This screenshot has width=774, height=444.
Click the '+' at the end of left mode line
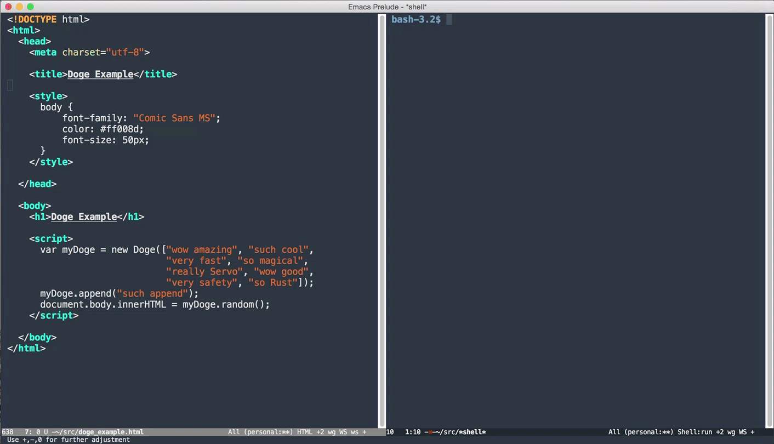tap(365, 432)
